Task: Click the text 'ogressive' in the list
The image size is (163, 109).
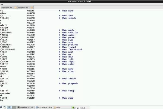Action: pos(5,93)
